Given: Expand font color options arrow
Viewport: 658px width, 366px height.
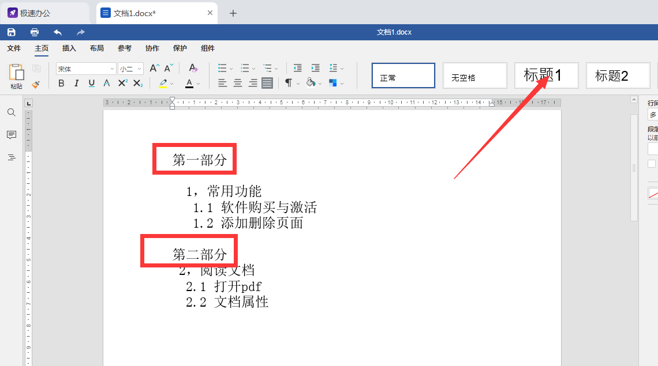Looking at the screenshot, I should pyautogui.click(x=198, y=84).
